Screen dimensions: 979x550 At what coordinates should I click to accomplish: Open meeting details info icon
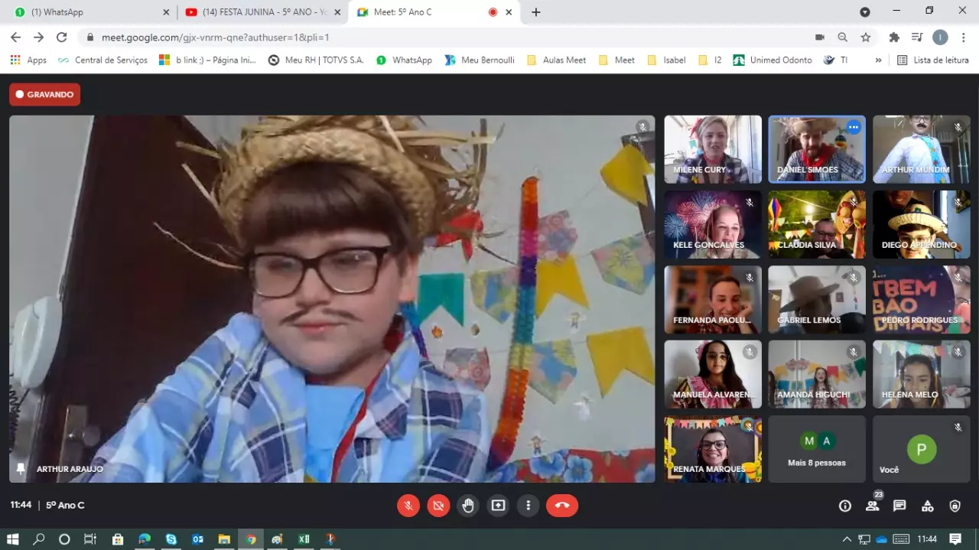844,506
